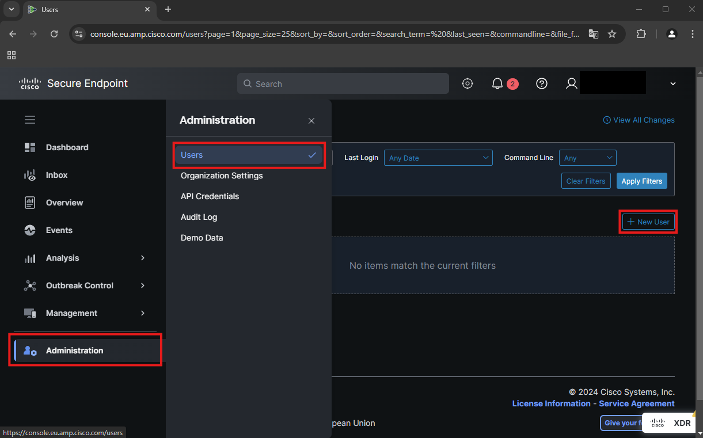Click the Search input field

click(343, 83)
